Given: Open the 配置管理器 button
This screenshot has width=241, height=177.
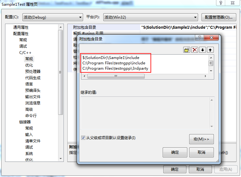Looking at the screenshot, I should click(x=219, y=17).
